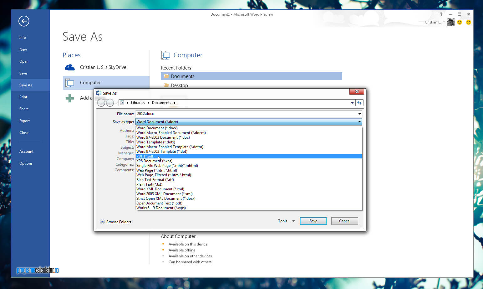The width and height of the screenshot is (483, 289).
Task: Expand the arrow after Documents in breadcrumb
Action: (175, 103)
